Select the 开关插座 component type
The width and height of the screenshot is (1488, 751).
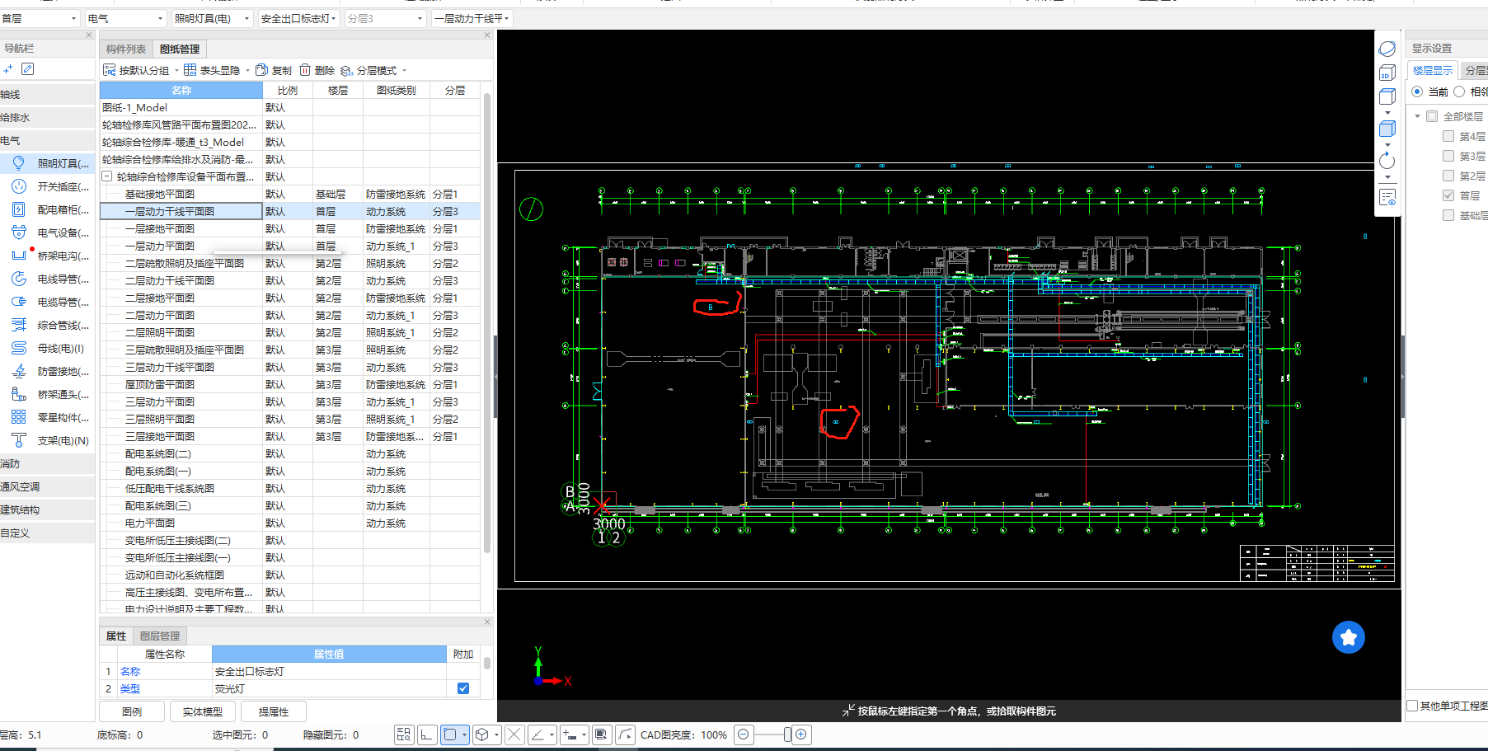(48, 186)
